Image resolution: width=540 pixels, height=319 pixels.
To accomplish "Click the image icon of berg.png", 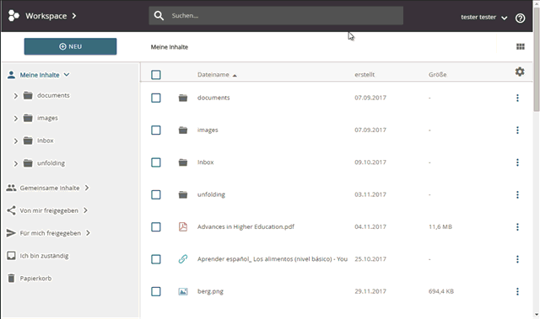I will tap(183, 291).
